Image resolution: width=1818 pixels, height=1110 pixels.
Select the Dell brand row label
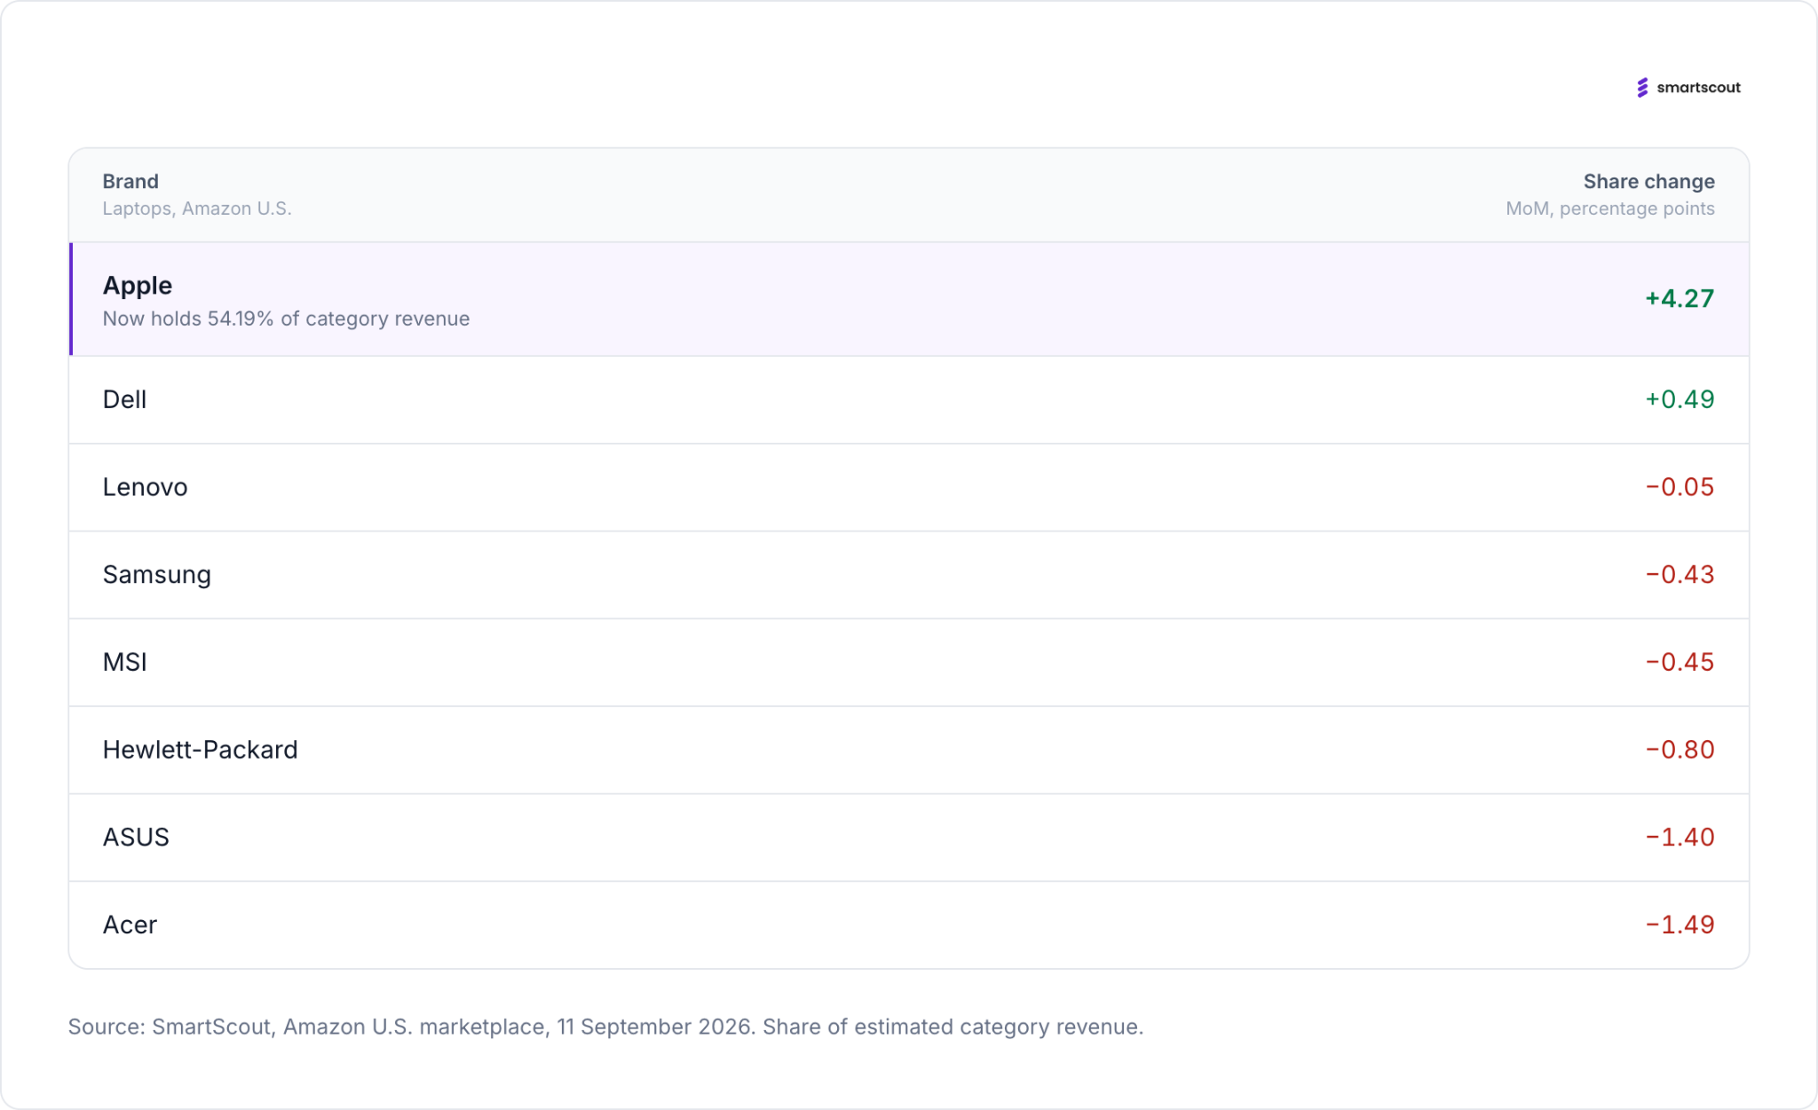tap(124, 399)
